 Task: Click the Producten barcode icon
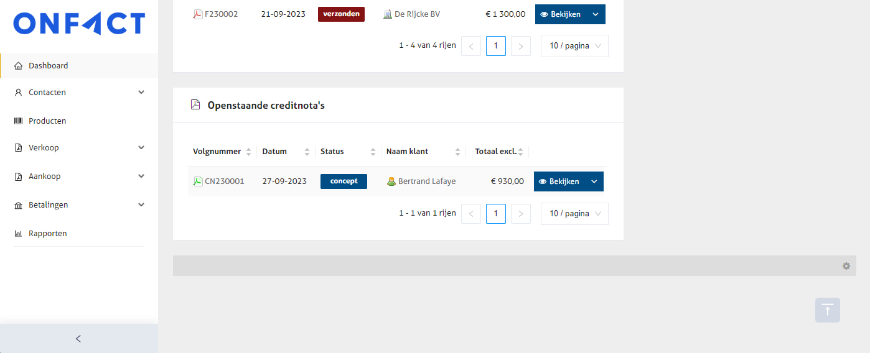tap(18, 121)
